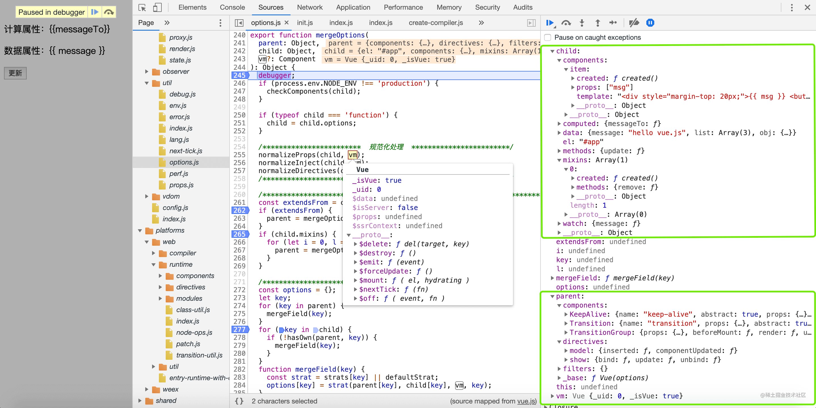Collapse the parent scope variable

(552, 296)
